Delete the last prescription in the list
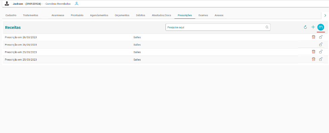This screenshot has width=329, height=133. pyautogui.click(x=314, y=59)
